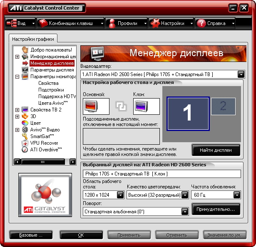Expand the Avivo Видео tree node
The height and width of the screenshot is (247, 256).
pos(17,130)
